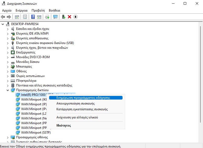Screen dimensions: 203x148
Task: Click the Forward arrow toolbar icon
Action: point(9,17)
